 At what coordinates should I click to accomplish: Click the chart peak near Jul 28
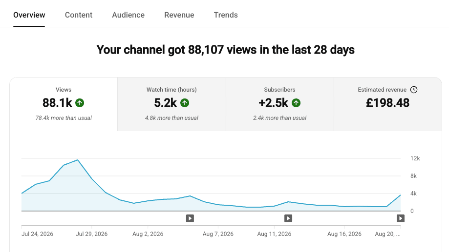[x=78, y=160]
